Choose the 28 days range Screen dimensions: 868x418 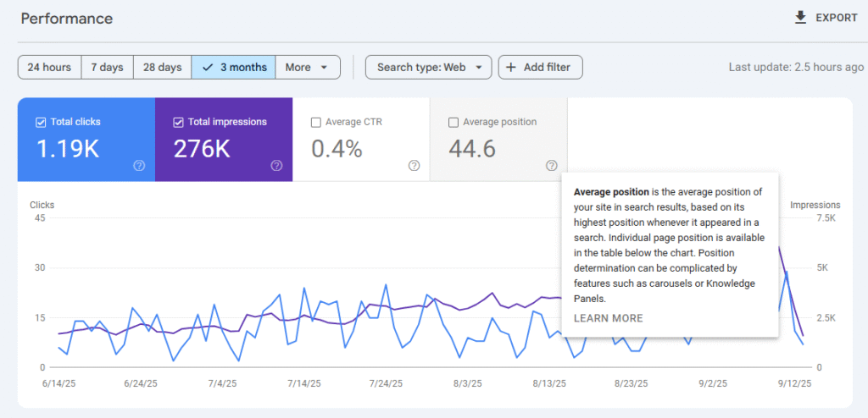tap(162, 68)
